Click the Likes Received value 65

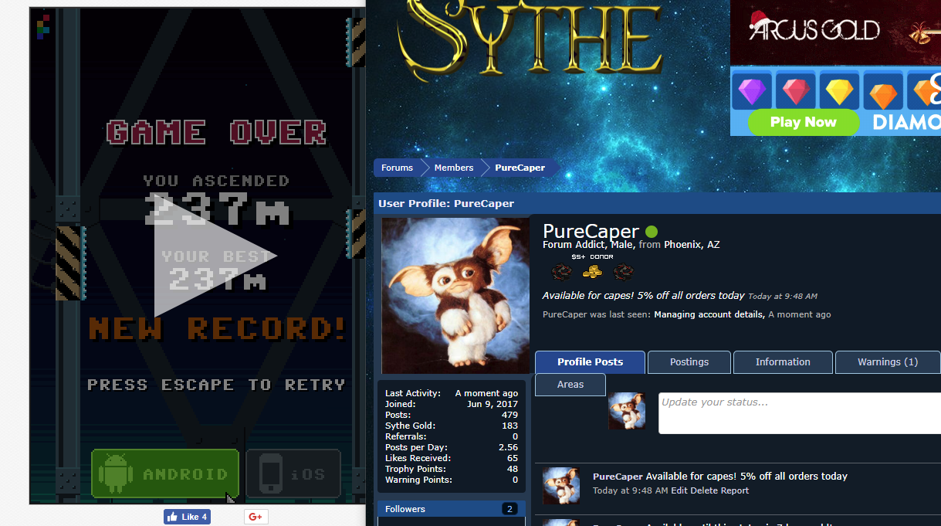click(x=513, y=458)
